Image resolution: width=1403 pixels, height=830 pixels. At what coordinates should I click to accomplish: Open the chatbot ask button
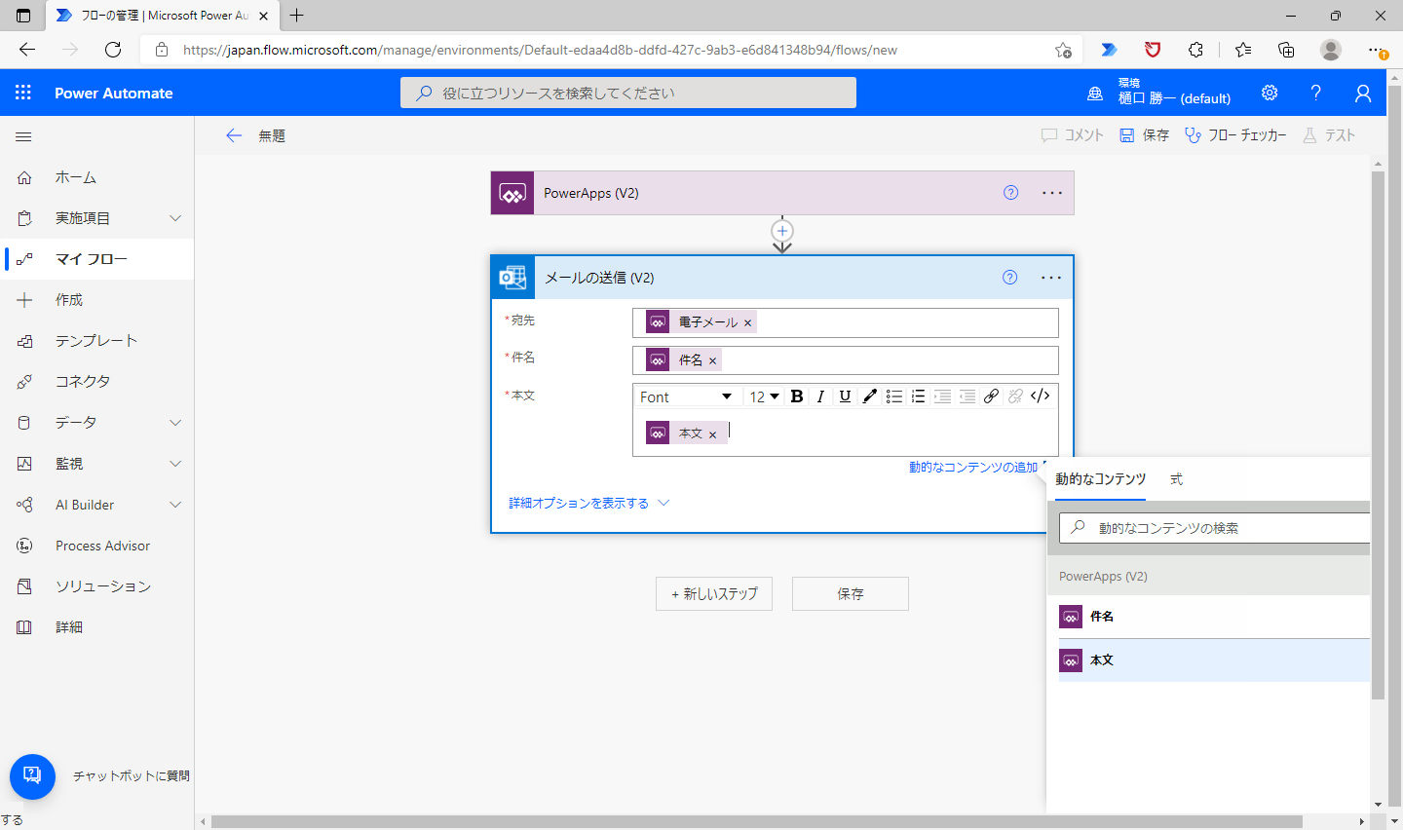[x=32, y=776]
